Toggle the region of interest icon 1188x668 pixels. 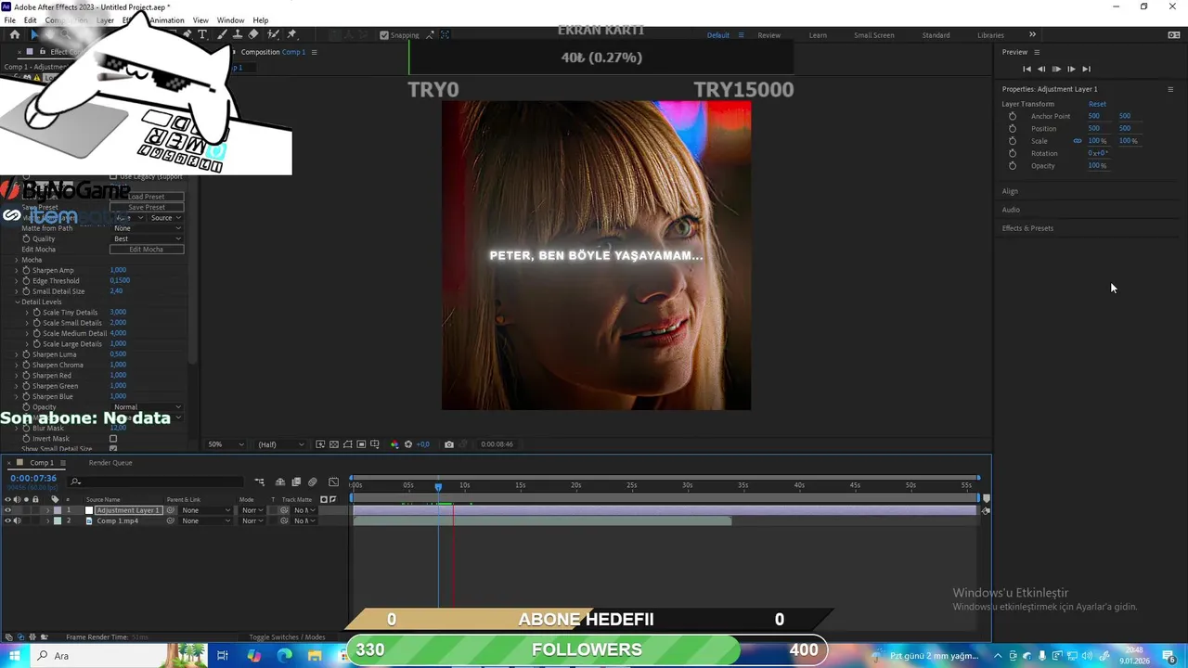click(x=361, y=444)
